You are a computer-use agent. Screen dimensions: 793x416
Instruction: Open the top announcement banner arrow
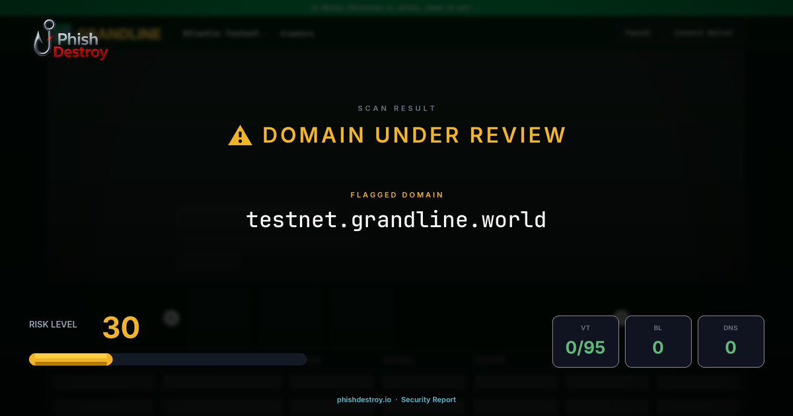478,8
